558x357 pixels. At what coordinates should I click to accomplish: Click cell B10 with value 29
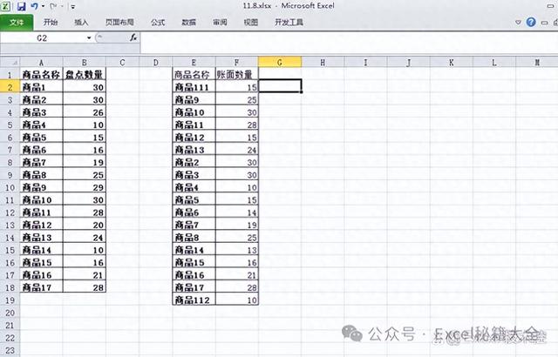(85, 187)
